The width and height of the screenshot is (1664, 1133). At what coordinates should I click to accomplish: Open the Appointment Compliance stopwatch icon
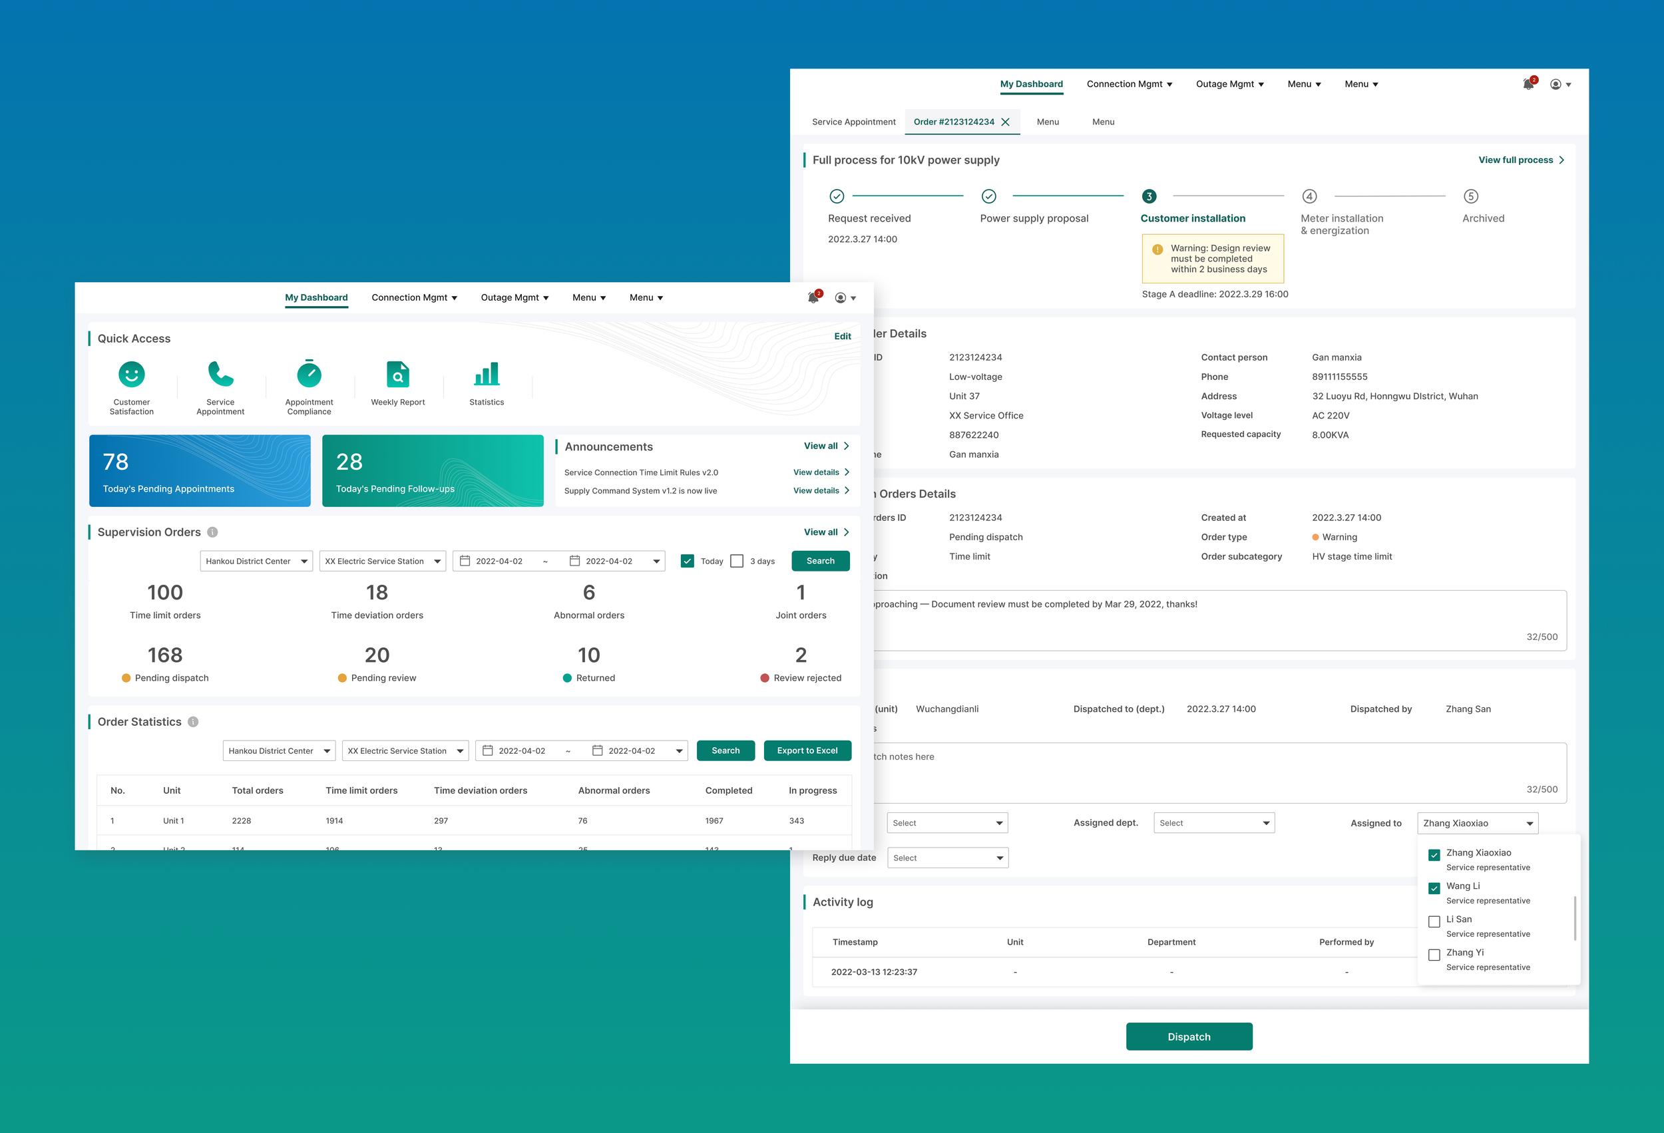point(310,375)
